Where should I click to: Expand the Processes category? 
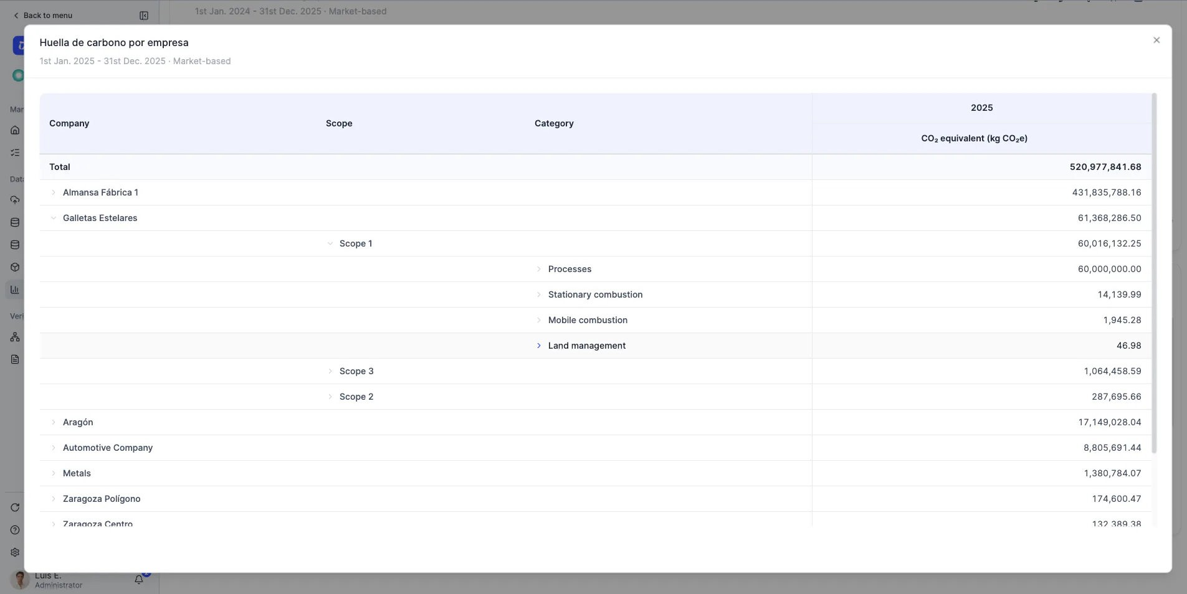point(539,269)
